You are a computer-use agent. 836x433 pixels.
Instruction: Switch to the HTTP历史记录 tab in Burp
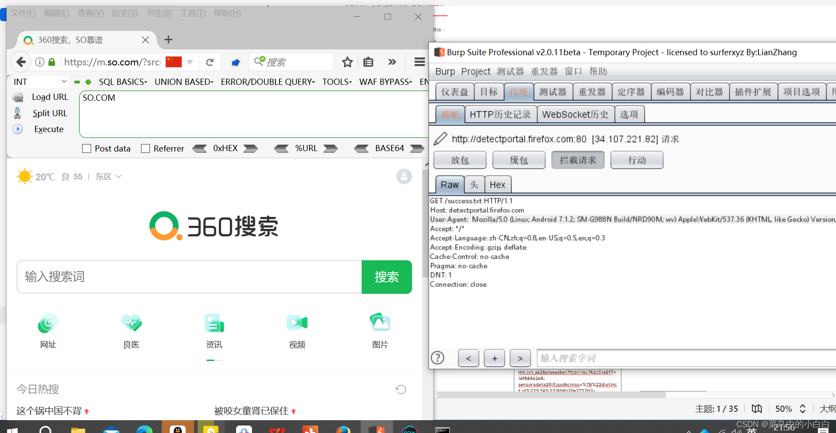click(500, 114)
